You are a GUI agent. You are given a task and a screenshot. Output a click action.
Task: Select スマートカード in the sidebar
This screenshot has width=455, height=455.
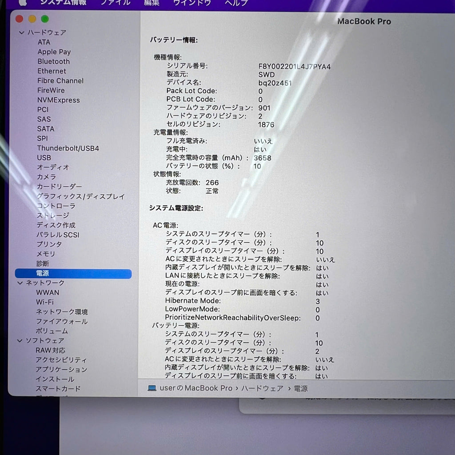[58, 388]
